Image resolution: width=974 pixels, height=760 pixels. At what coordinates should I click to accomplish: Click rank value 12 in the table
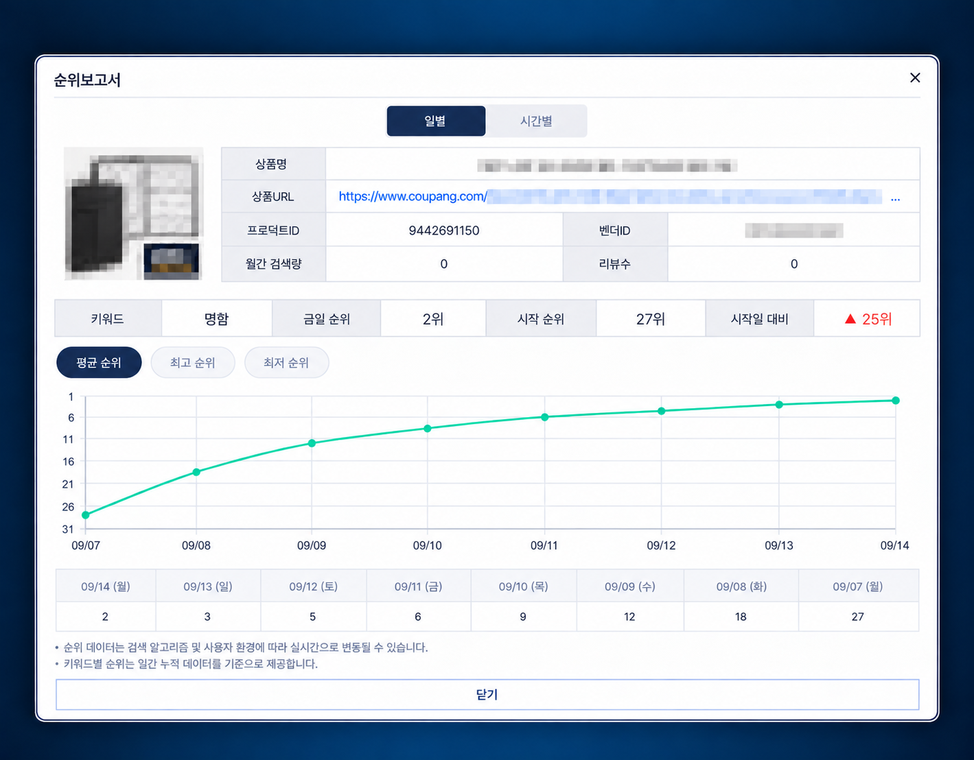pyautogui.click(x=629, y=617)
